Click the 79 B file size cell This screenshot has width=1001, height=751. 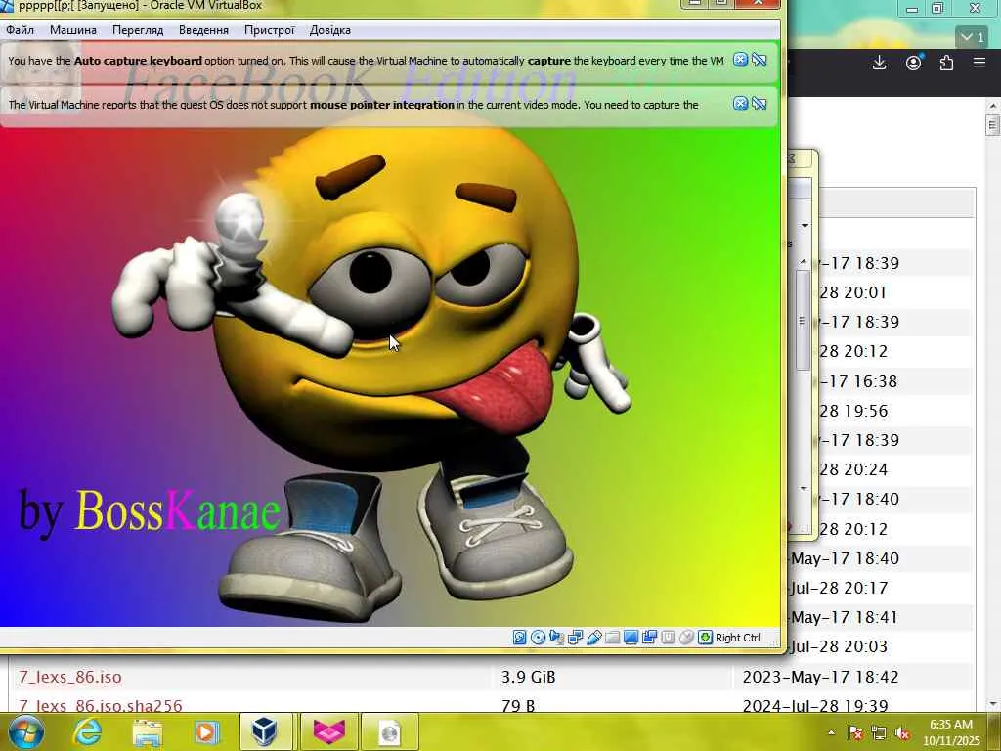(x=518, y=706)
